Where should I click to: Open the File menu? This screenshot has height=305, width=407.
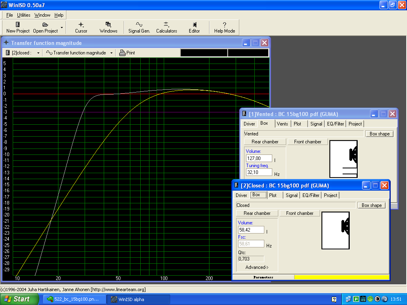pos(10,15)
